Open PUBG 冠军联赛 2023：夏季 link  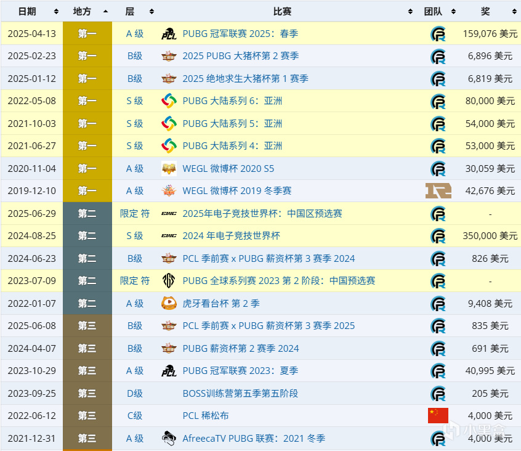(240, 370)
